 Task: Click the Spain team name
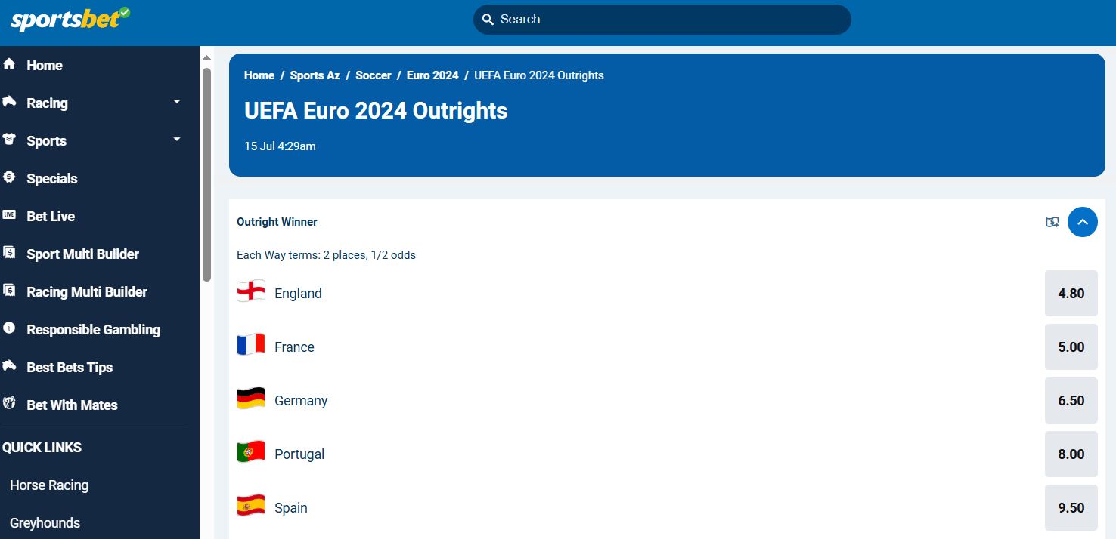(x=291, y=508)
